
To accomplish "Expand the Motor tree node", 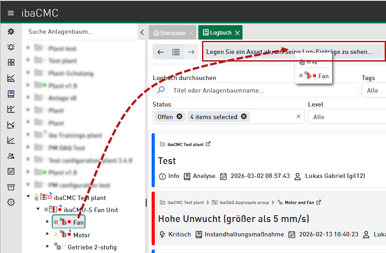I will (48, 234).
